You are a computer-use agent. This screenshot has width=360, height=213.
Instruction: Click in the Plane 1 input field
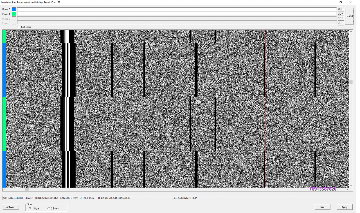[177, 14]
